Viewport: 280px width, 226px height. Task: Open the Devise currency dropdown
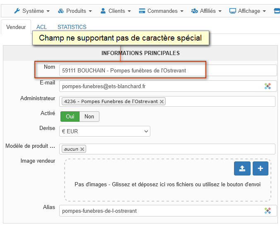point(105,131)
